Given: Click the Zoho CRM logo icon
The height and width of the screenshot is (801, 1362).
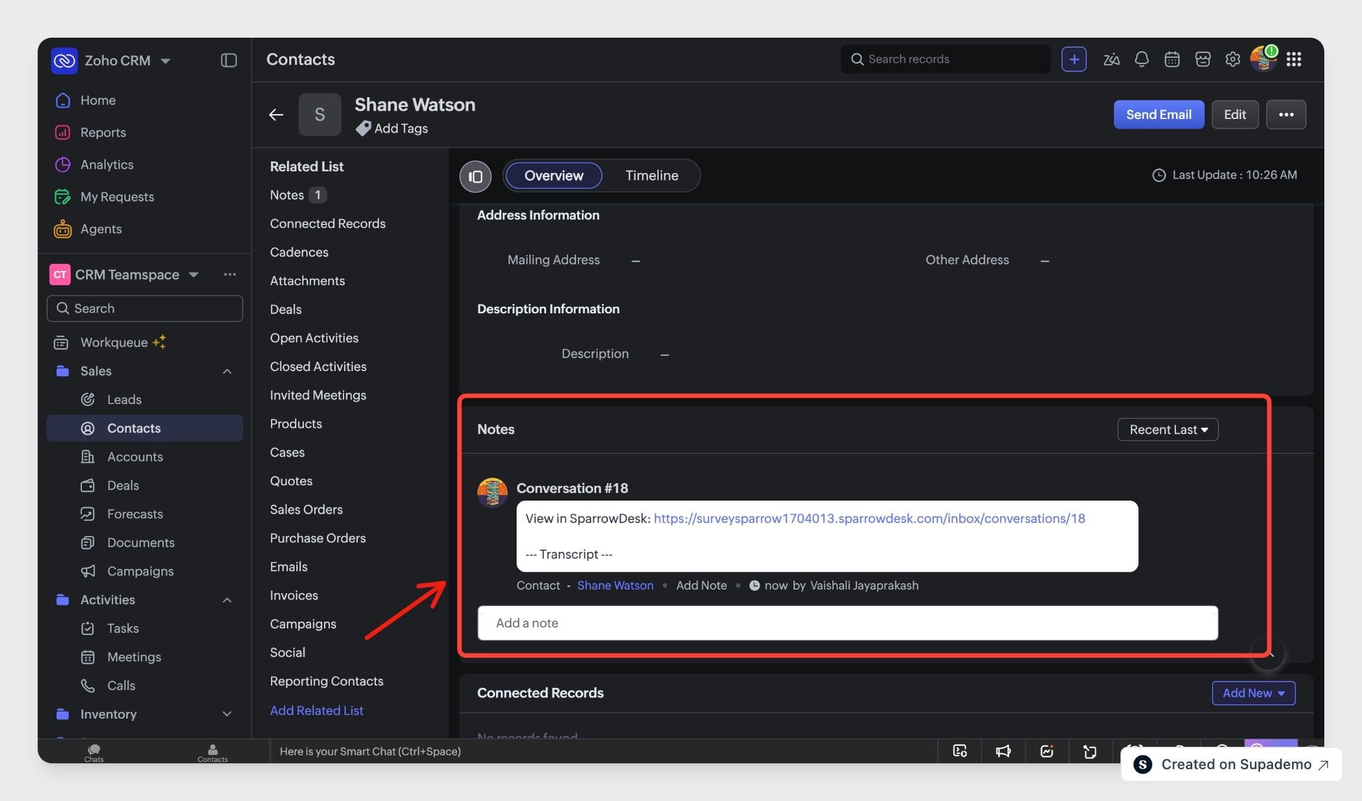Looking at the screenshot, I should pos(64,60).
